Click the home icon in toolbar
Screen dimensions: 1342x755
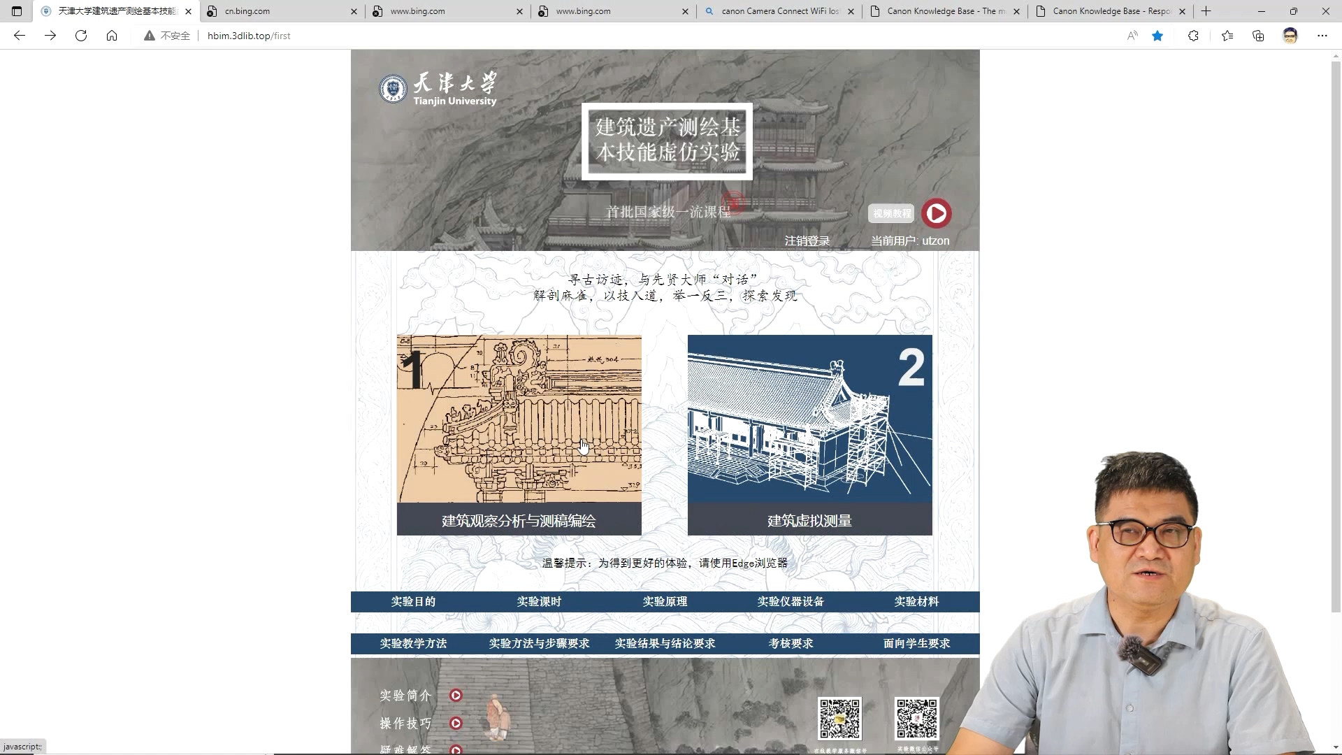[x=112, y=36]
